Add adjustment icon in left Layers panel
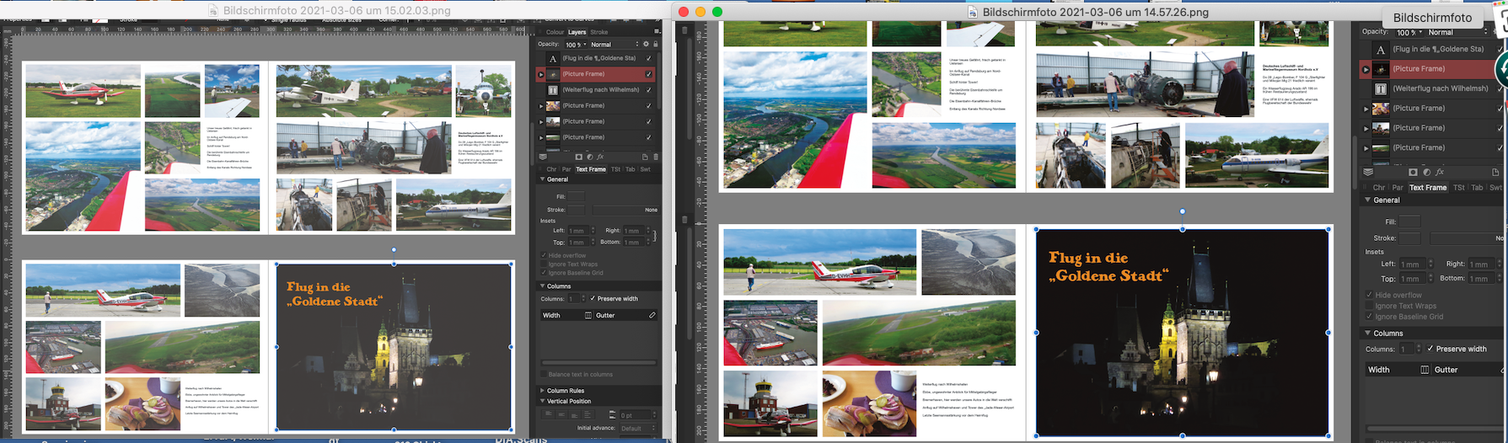Viewport: 1508px width, 443px height. [x=590, y=157]
